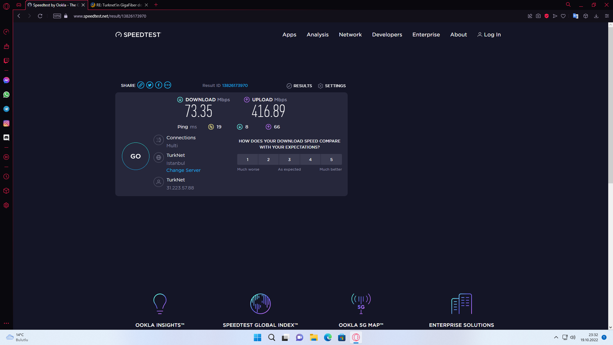Viewport: 613px width, 345px height.
Task: Reload the page
Action: (40, 16)
